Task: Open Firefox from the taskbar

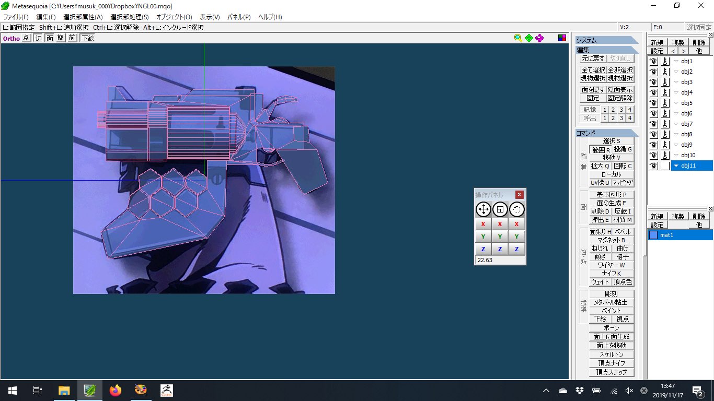Action: (116, 390)
